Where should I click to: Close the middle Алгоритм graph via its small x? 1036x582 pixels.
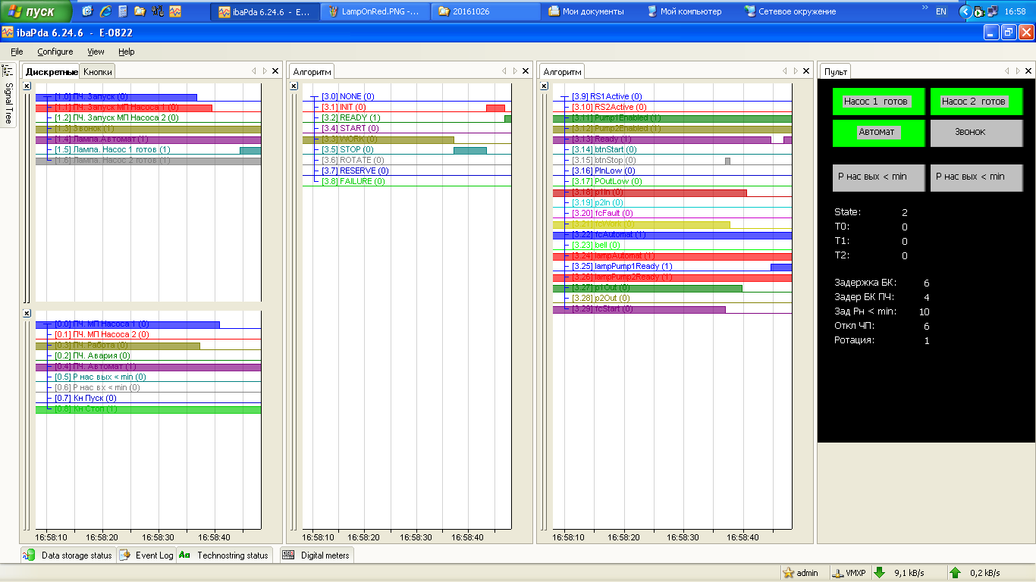point(294,86)
